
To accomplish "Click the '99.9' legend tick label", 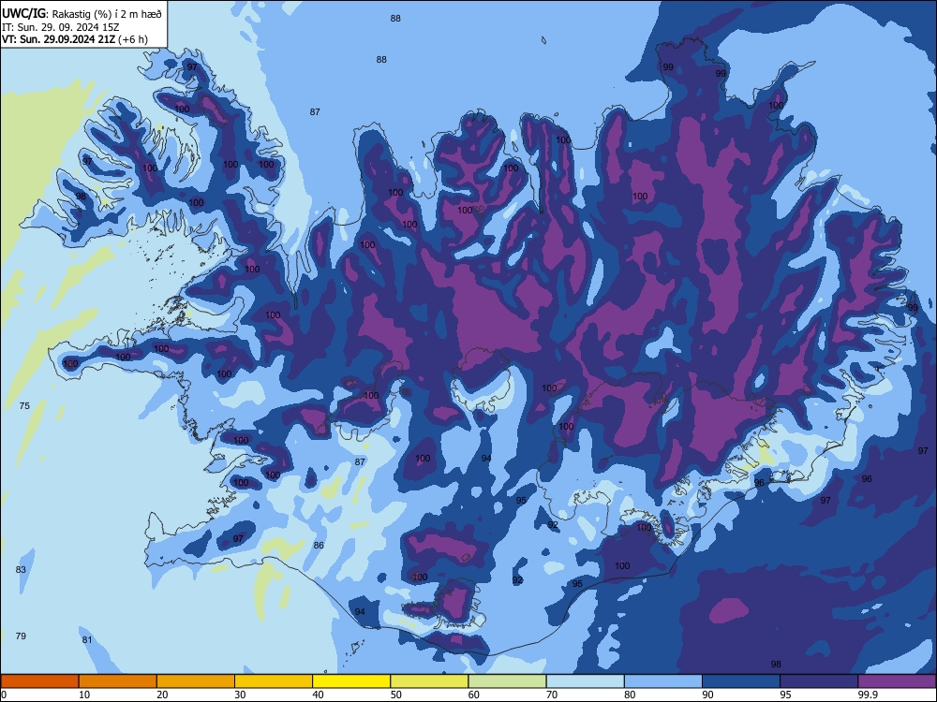I will click(868, 695).
